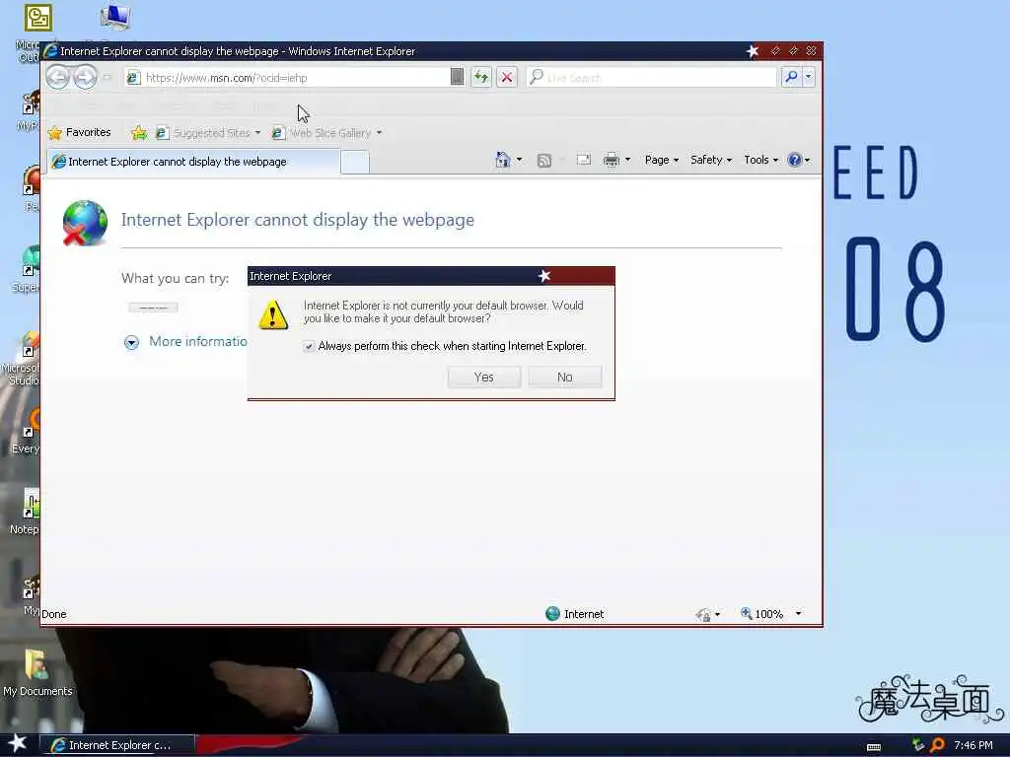Click the magnifier Search button

(791, 77)
